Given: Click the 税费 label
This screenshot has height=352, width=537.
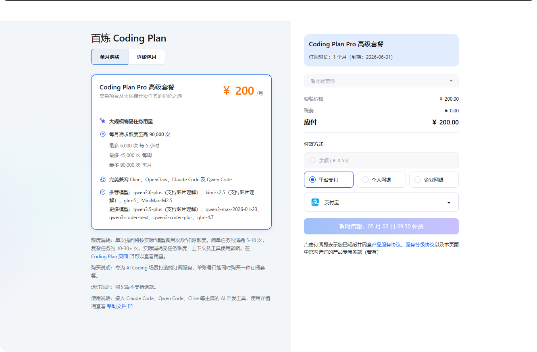Looking at the screenshot, I should click(309, 111).
